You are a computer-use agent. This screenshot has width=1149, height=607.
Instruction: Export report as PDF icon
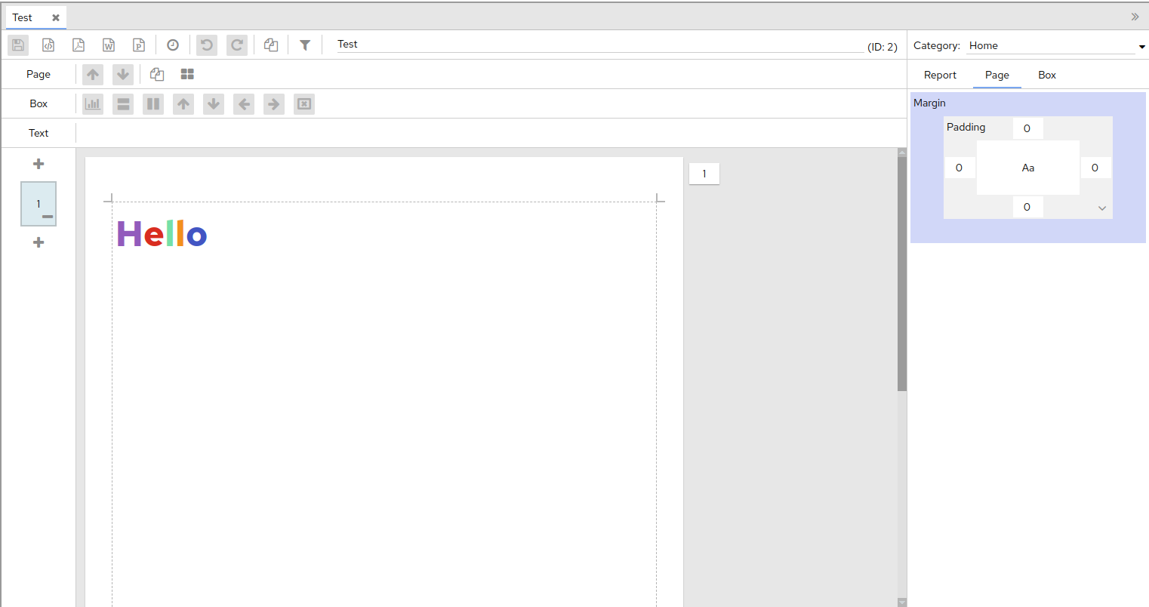click(x=79, y=45)
